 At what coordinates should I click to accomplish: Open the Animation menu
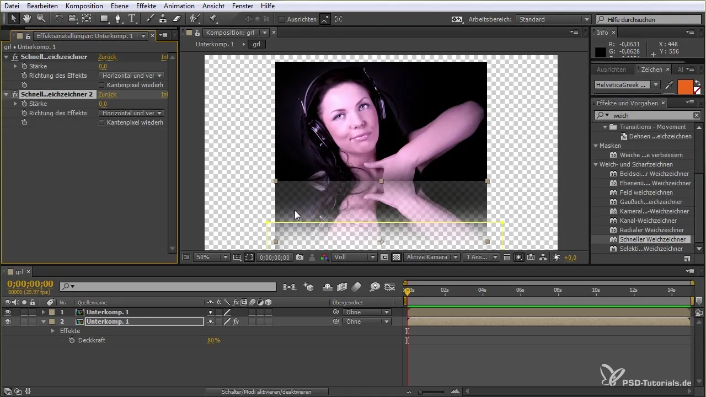pos(179,6)
